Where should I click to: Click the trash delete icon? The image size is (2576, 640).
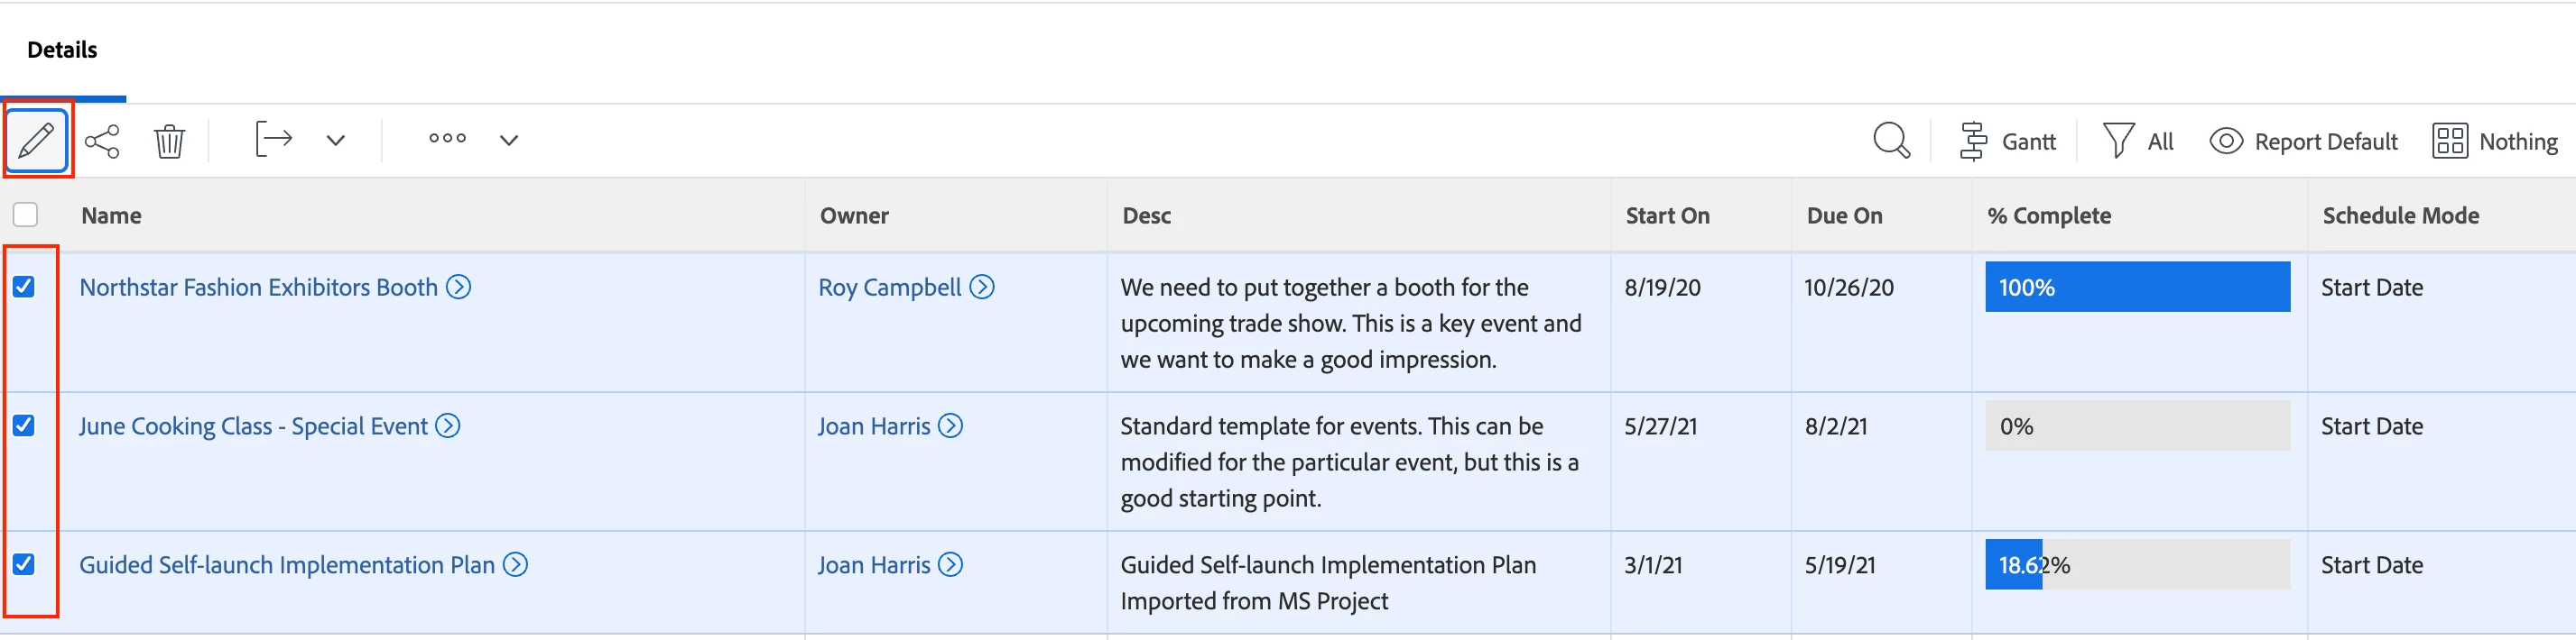pyautogui.click(x=169, y=141)
